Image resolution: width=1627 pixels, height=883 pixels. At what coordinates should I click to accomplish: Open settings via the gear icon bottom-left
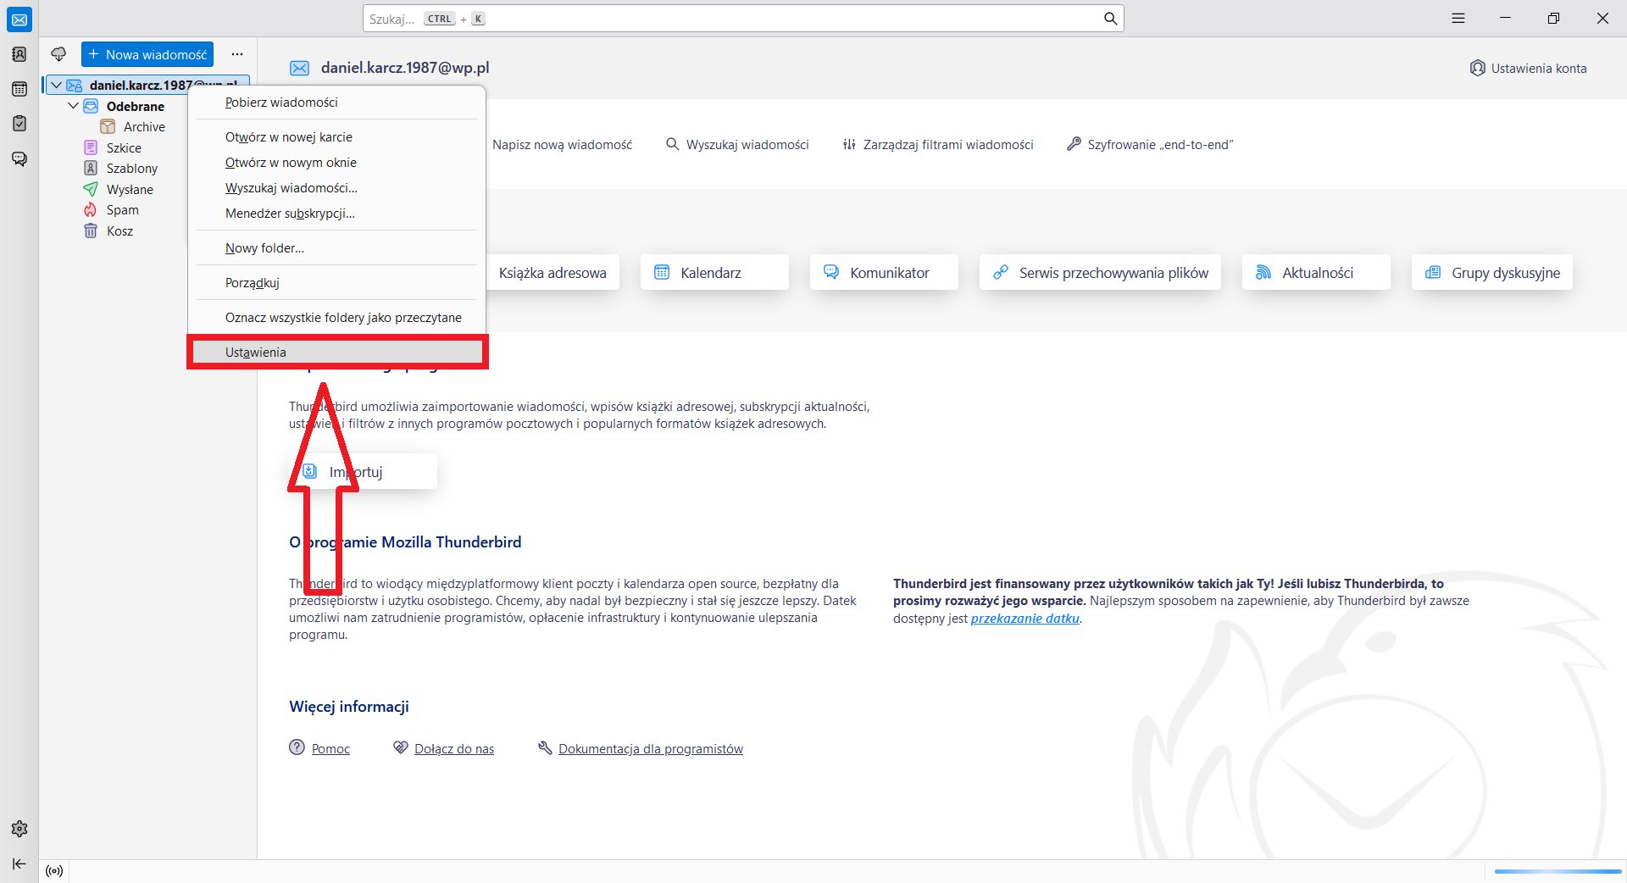(19, 829)
